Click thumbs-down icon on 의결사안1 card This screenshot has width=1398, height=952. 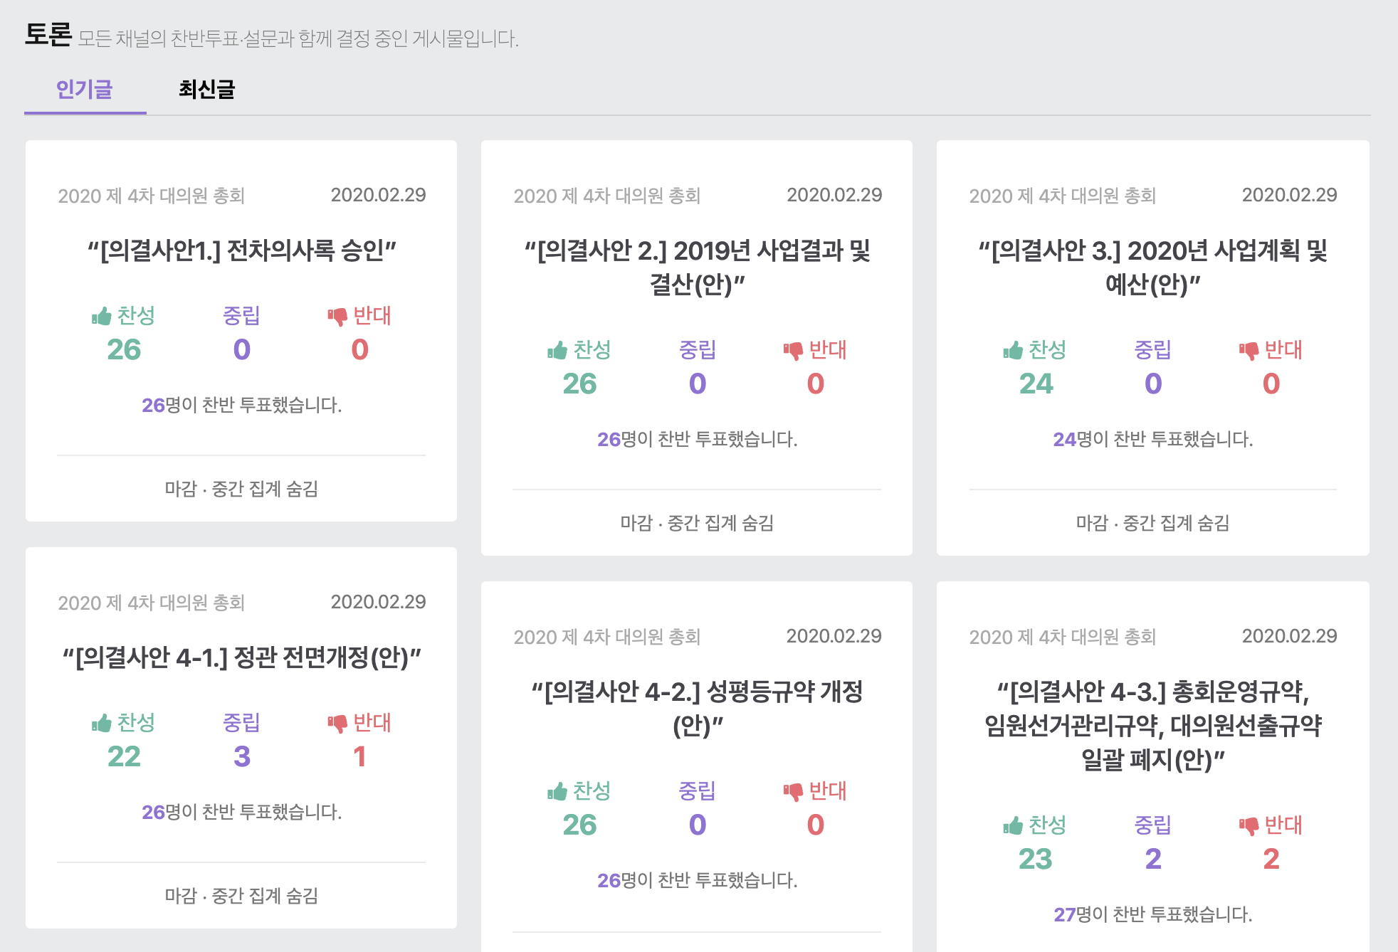[x=337, y=316]
